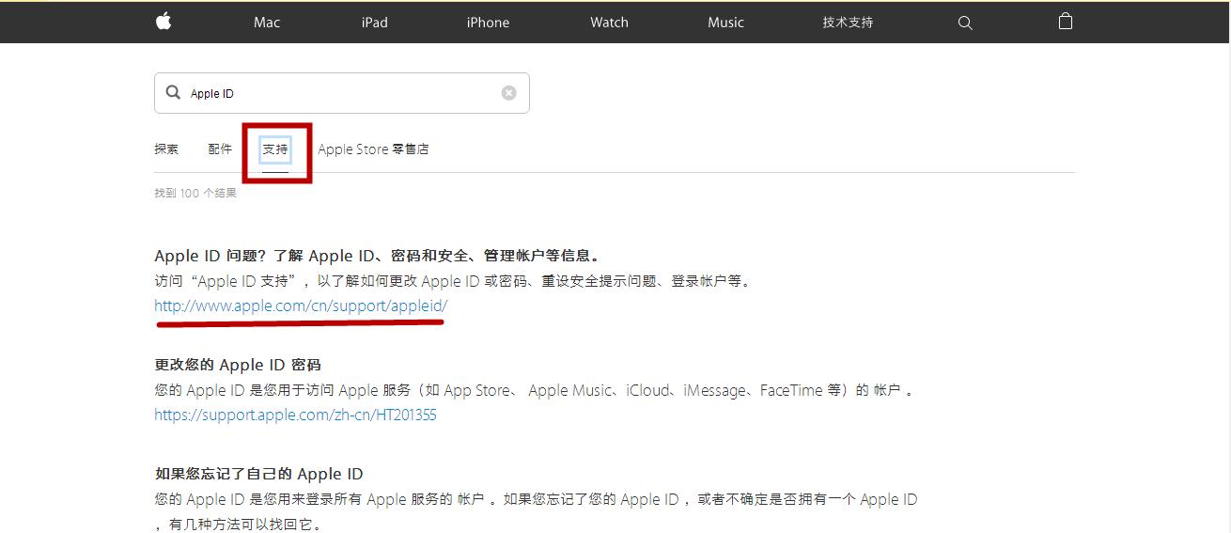Click description starting '访问“Apple ID 支持”'
This screenshot has width=1231, height=533.
(453, 281)
